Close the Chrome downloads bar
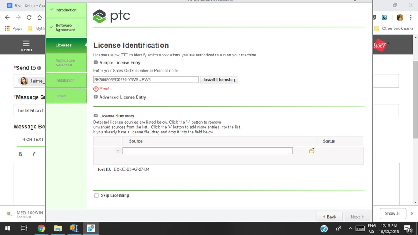 click(412, 213)
